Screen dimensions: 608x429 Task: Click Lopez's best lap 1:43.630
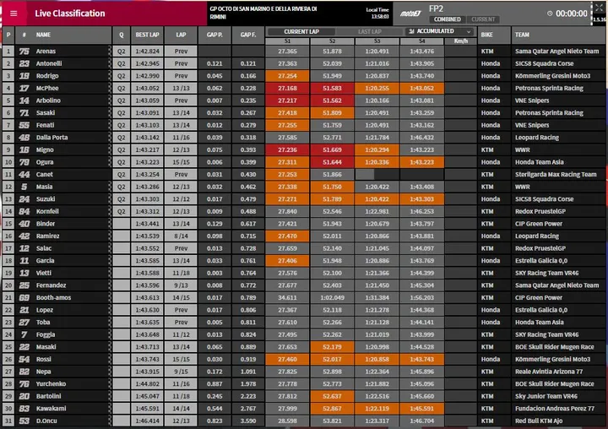(147, 310)
